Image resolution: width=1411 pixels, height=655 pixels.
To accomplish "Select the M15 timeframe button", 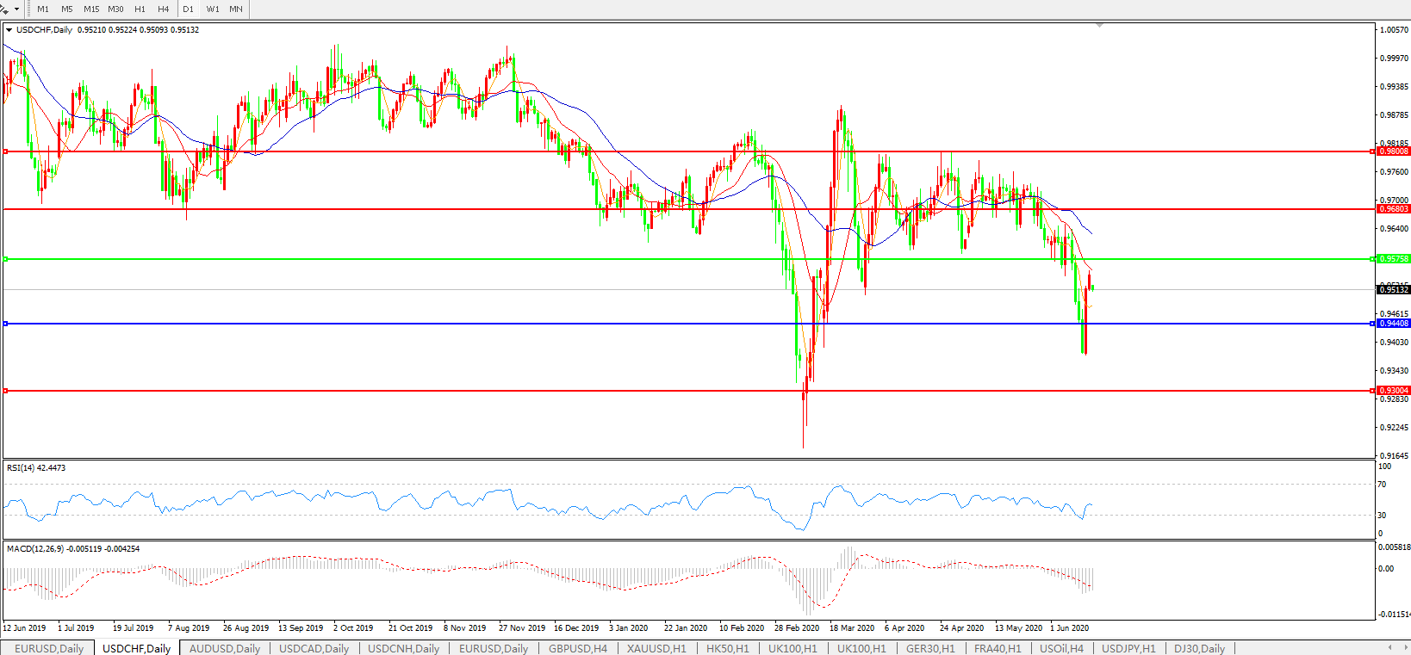I will click(x=91, y=9).
